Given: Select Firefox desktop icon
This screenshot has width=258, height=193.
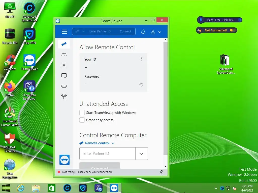Looking at the screenshot, I should click(x=10, y=88).
